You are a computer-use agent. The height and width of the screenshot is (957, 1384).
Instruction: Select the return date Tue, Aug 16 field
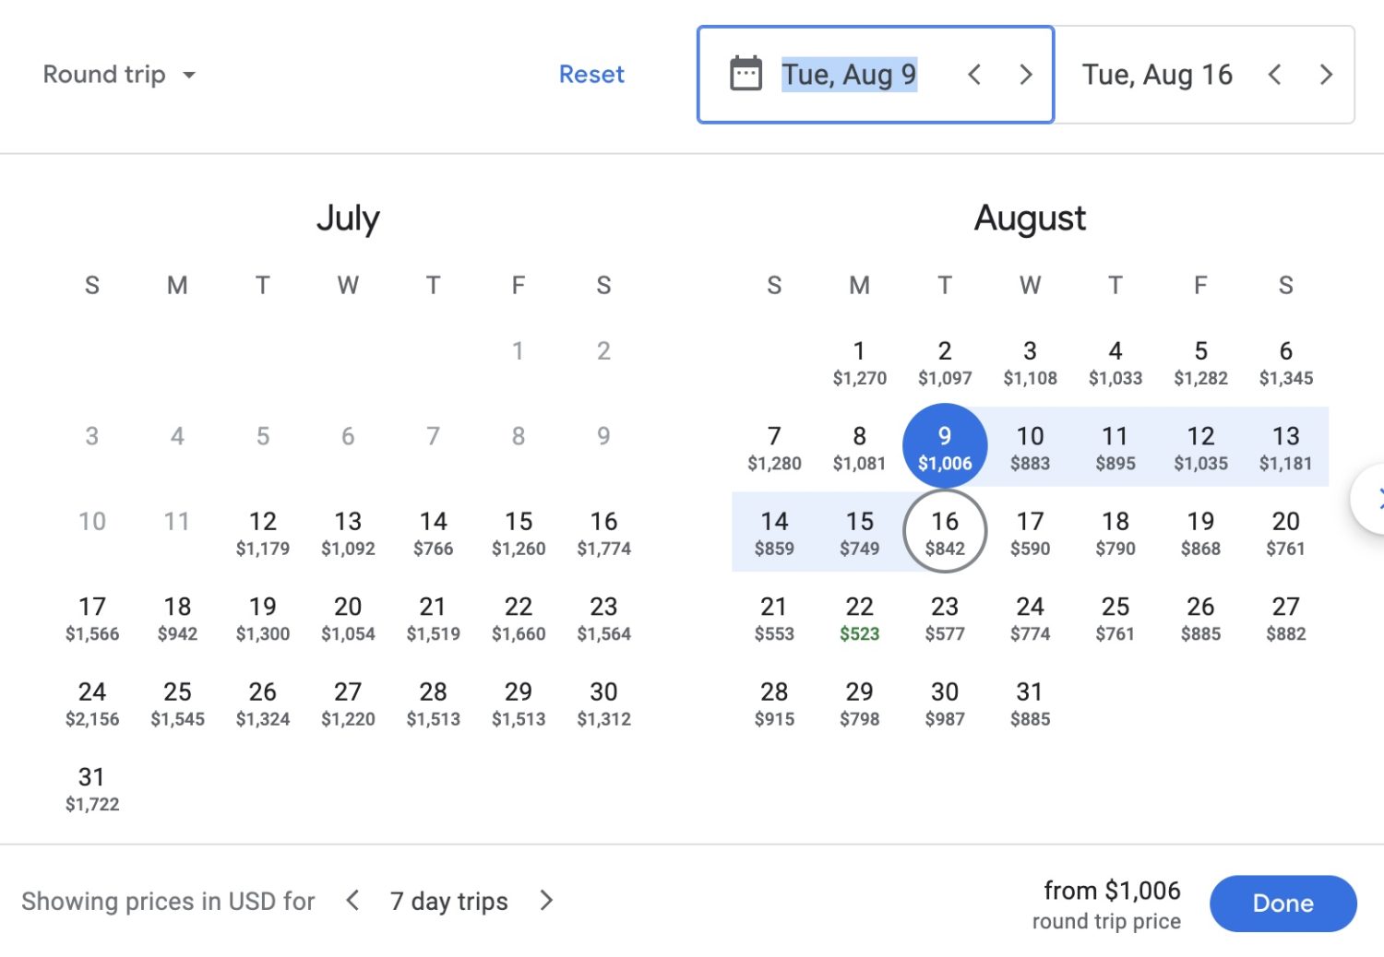1157,75
